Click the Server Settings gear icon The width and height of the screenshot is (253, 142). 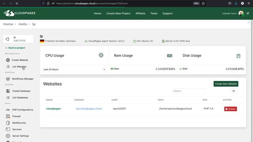coord(8,136)
